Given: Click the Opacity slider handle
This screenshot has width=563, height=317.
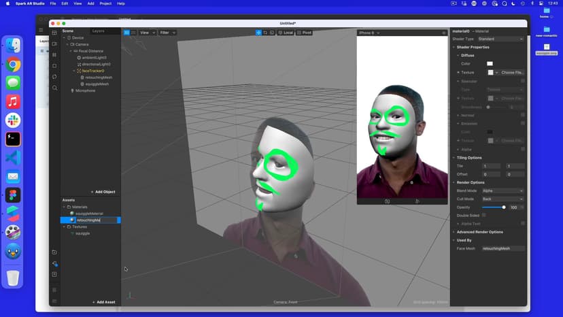Looking at the screenshot, I should click(x=504, y=207).
